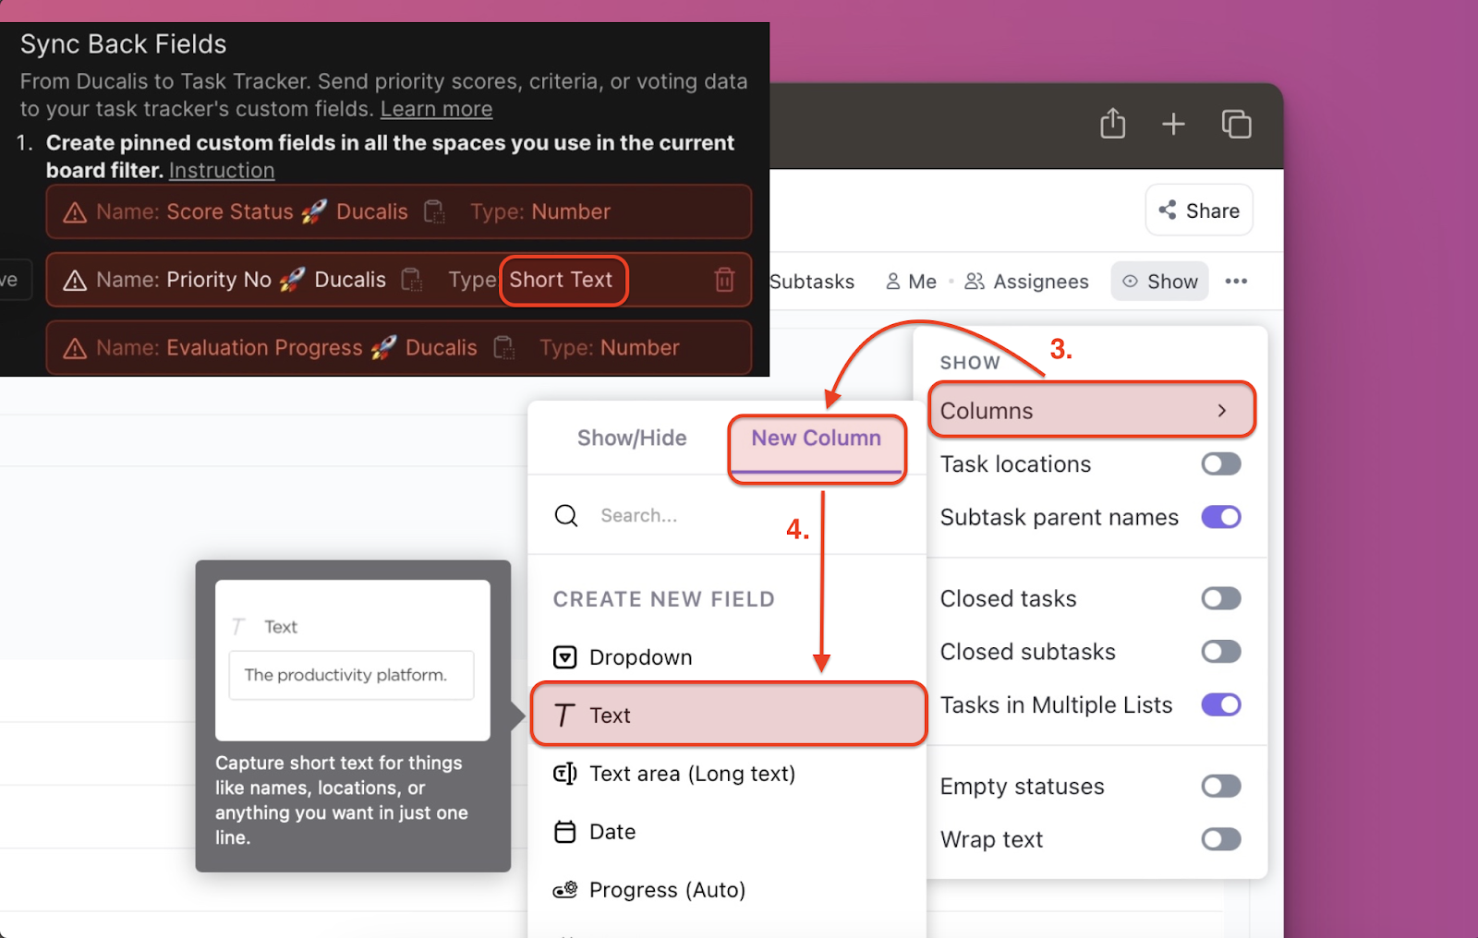Turn on the Wrap text toggle

pos(1220,839)
